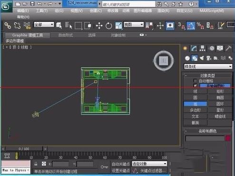Click the binoculars search icon in title bar
Screen dimensions: 235x176
click(159, 4)
